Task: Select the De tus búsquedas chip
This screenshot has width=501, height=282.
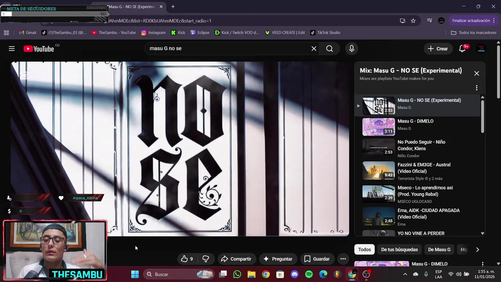Action: [399, 249]
